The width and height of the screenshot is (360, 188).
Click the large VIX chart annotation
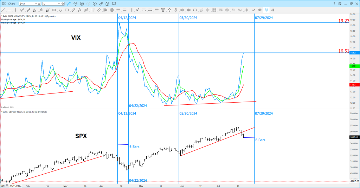point(76,38)
